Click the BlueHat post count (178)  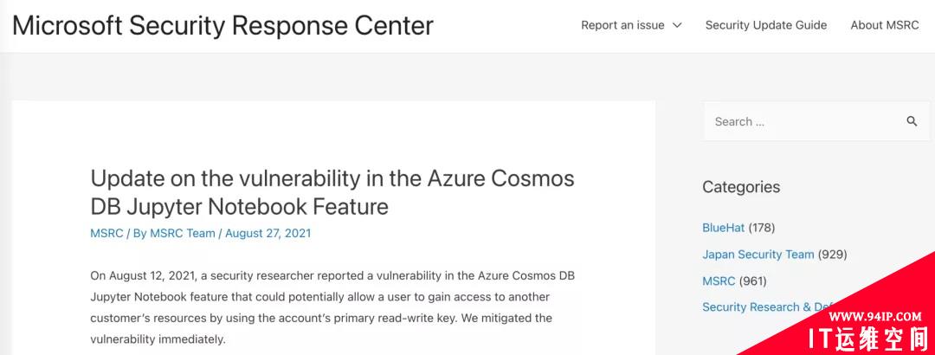(762, 228)
